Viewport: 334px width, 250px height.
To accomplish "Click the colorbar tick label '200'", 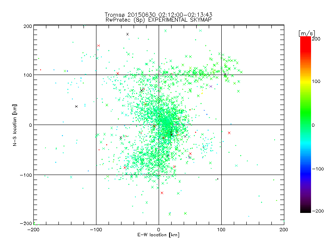I will pos(316,39).
